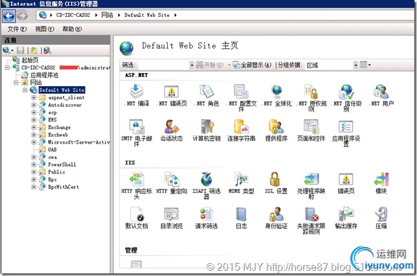Open 提供程序 feature icon
Viewport: 417px width, 276px height.
(276, 130)
